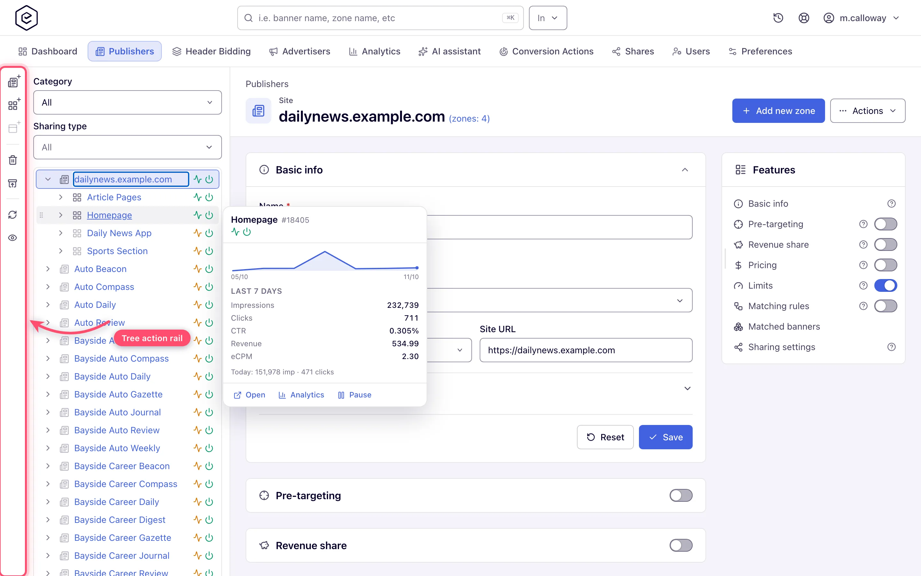This screenshot has height=576, width=921.
Task: Enable the Pre-targeting section toggle
Action: click(x=681, y=495)
